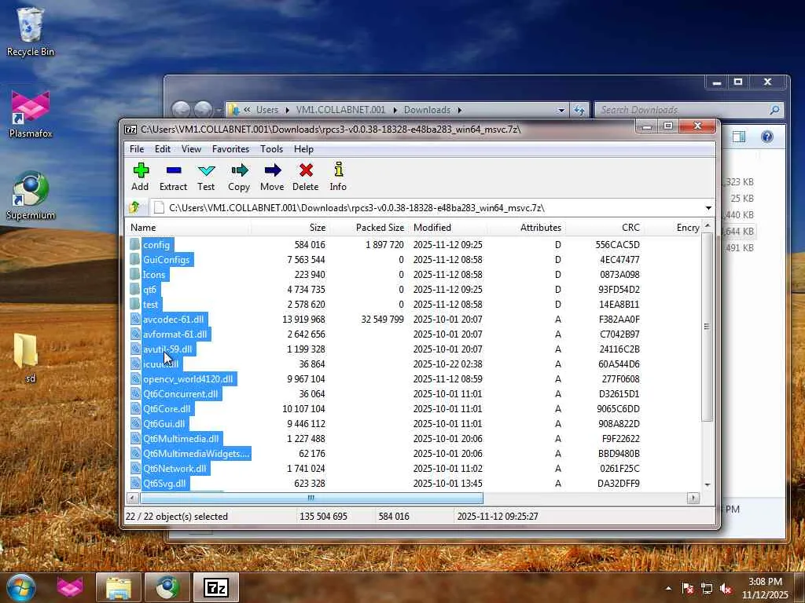Image resolution: width=805 pixels, height=603 pixels.
Task: Click the Delete toolbar icon
Action: tap(306, 177)
